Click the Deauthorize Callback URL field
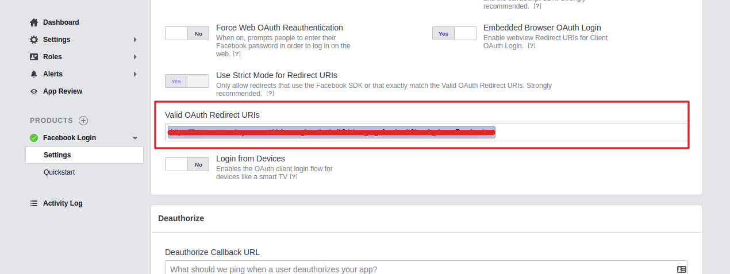The width and height of the screenshot is (730, 274). pyautogui.click(x=426, y=269)
